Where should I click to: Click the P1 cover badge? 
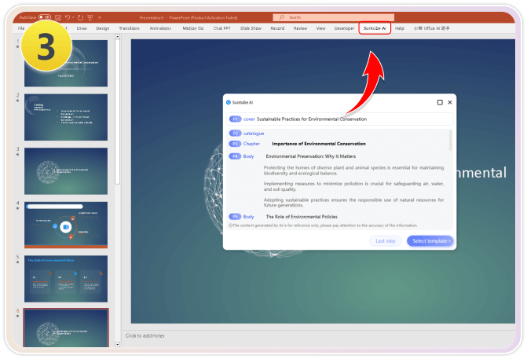(236, 119)
